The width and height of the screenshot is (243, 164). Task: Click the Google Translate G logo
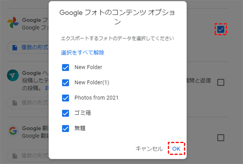click(13, 131)
